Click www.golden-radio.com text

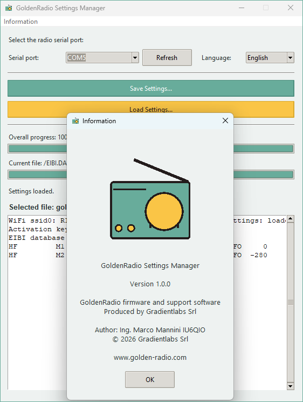click(x=150, y=357)
